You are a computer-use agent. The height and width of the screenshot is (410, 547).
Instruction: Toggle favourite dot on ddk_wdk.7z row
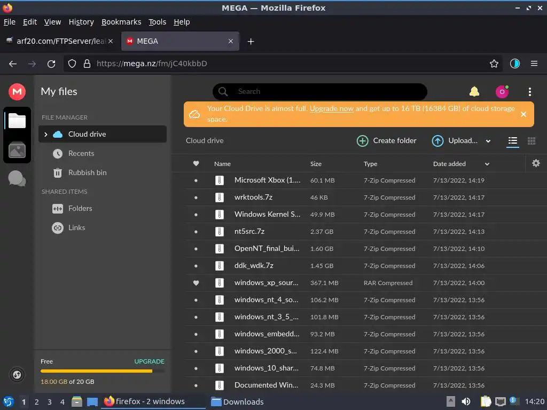pos(196,266)
